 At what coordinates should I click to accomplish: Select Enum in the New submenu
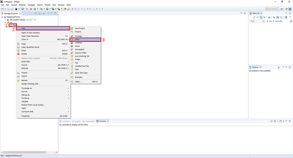85,46
